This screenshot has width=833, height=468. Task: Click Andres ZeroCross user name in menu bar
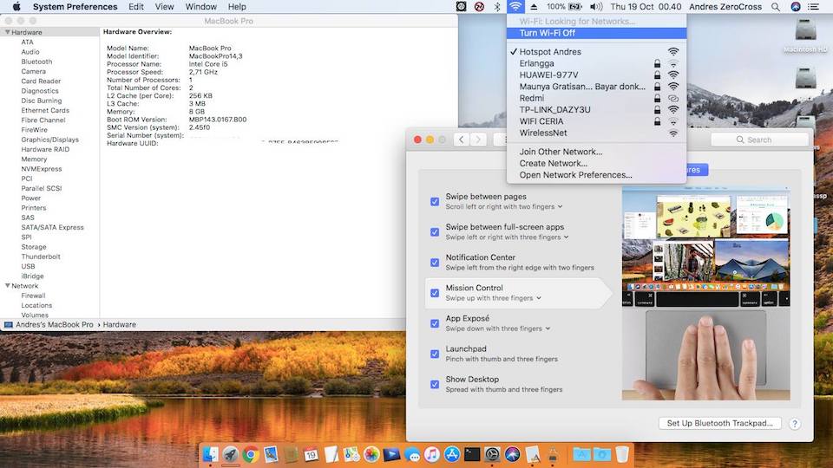click(725, 7)
